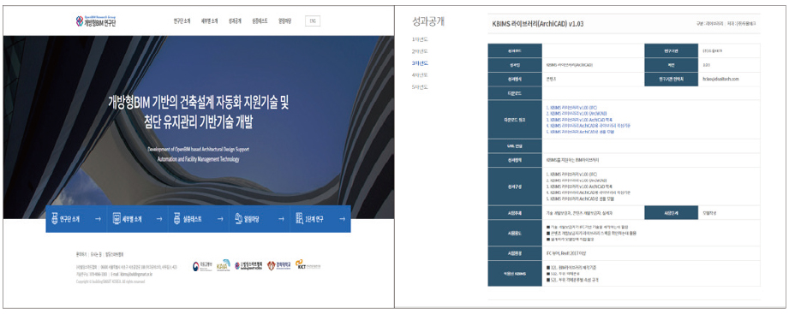The image size is (789, 314).
Task: Click the arrow next to 실증테스트 in the blue bar
Action: [220, 219]
